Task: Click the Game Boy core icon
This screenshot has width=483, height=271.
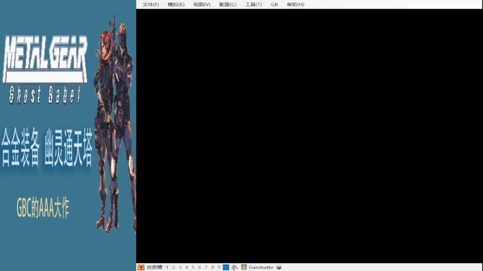Action: pyautogui.click(x=244, y=267)
